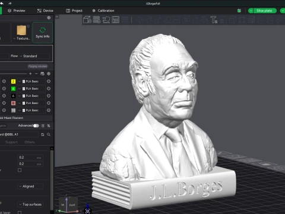The width and height of the screenshot is (285, 214).
Task: Click the list view icon beside Advanced
Action: (43, 126)
